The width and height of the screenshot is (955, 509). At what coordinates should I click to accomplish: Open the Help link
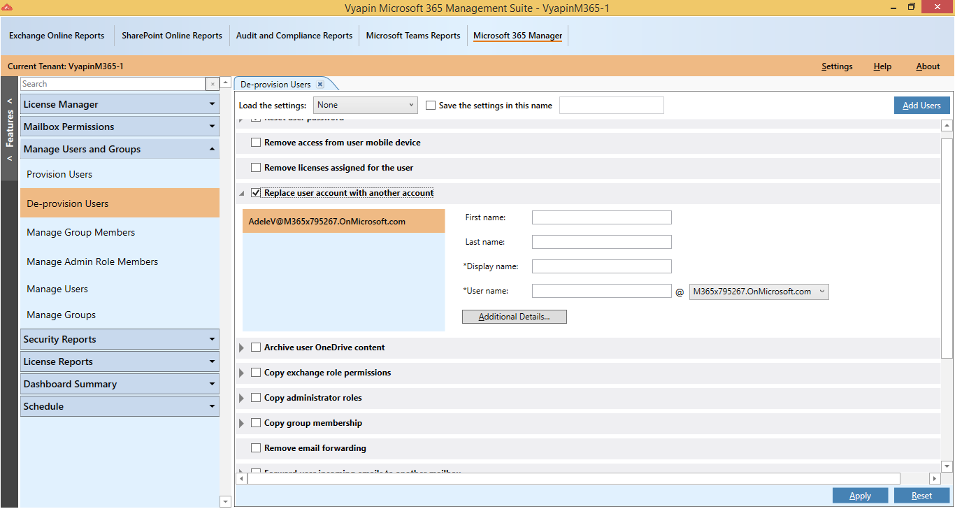tap(882, 66)
